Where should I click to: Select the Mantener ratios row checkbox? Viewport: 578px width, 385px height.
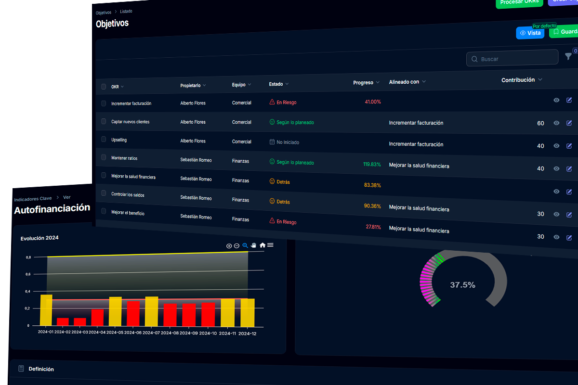pyautogui.click(x=104, y=157)
